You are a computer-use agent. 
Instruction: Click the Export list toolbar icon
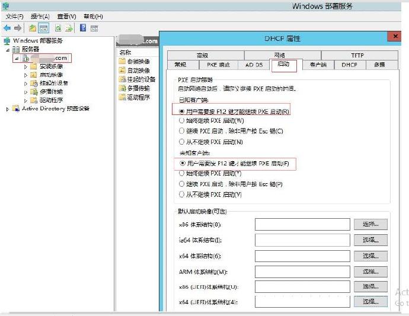click(x=69, y=28)
